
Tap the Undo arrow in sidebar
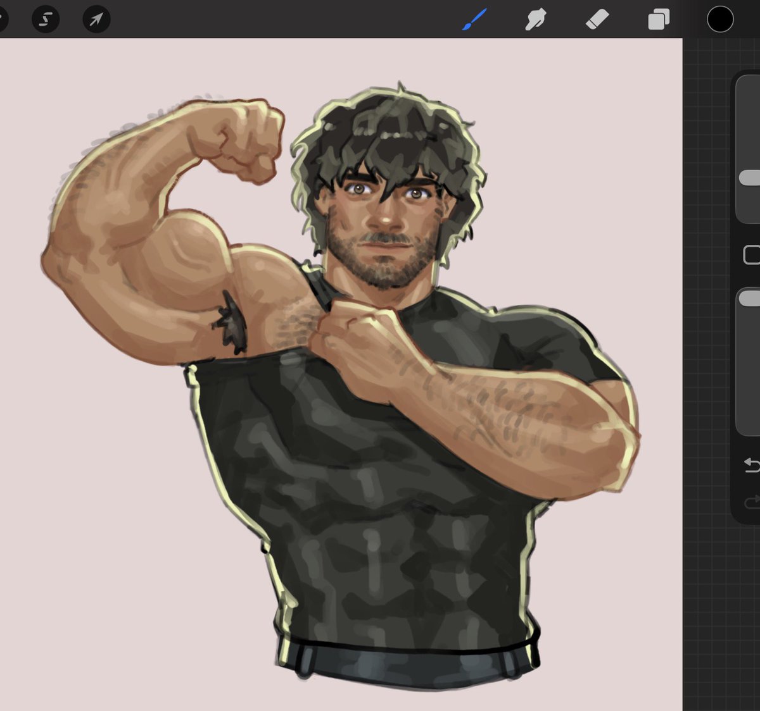tap(752, 466)
